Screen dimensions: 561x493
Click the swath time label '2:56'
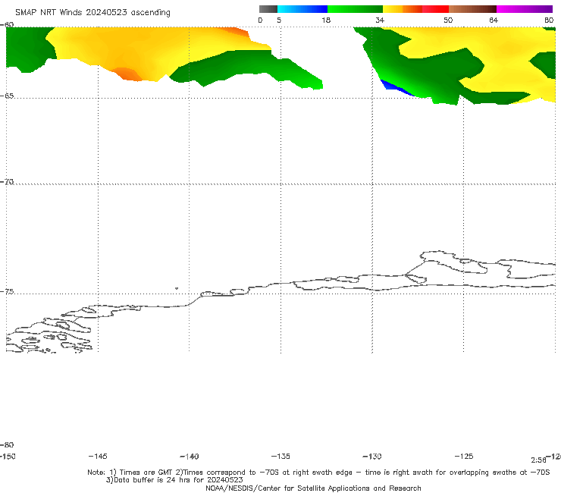[x=538, y=460]
